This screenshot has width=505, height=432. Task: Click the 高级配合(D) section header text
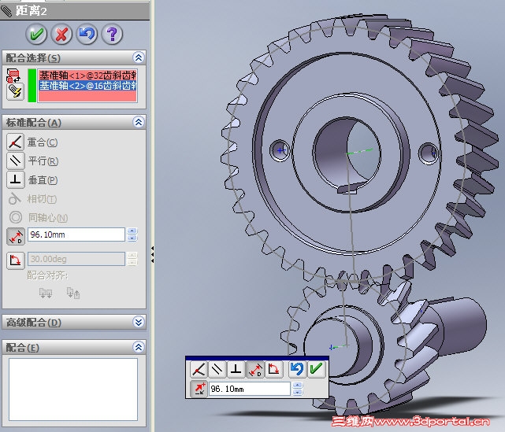pos(34,323)
